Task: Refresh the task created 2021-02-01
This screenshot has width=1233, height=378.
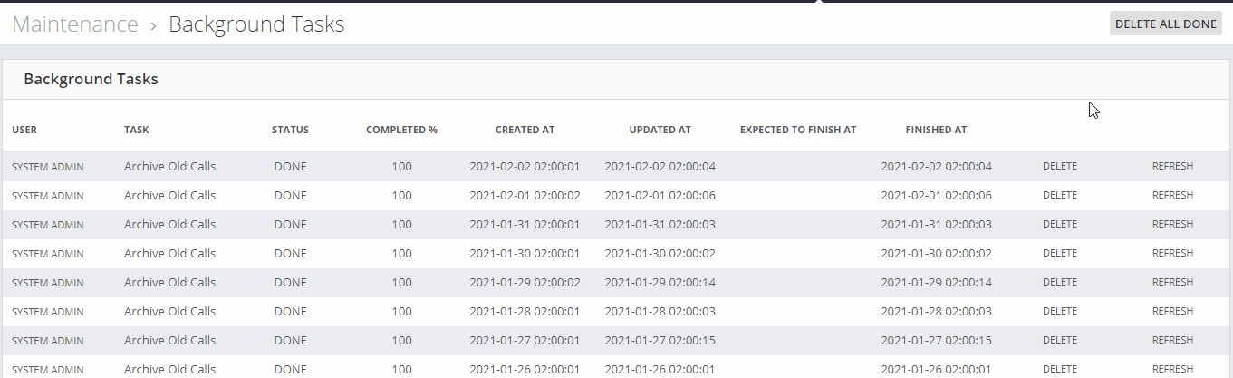Action: [1172, 196]
